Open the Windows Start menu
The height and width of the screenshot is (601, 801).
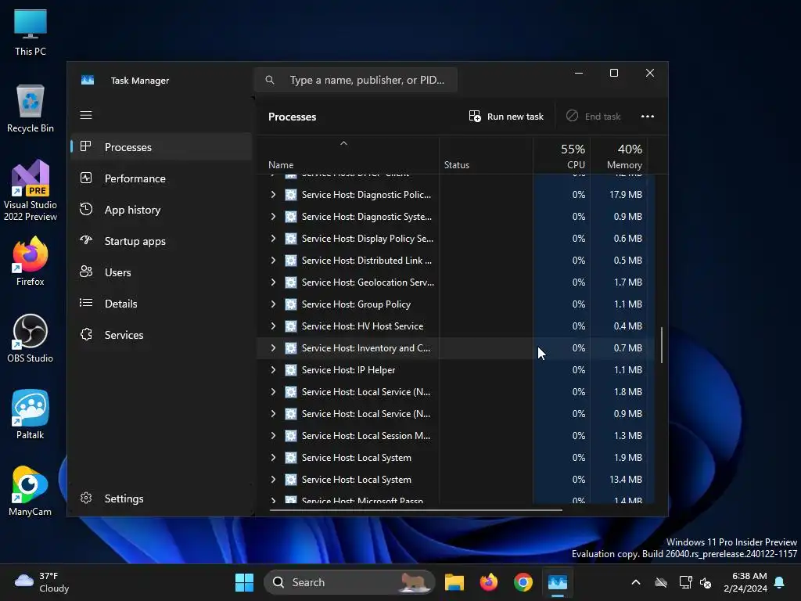point(244,582)
